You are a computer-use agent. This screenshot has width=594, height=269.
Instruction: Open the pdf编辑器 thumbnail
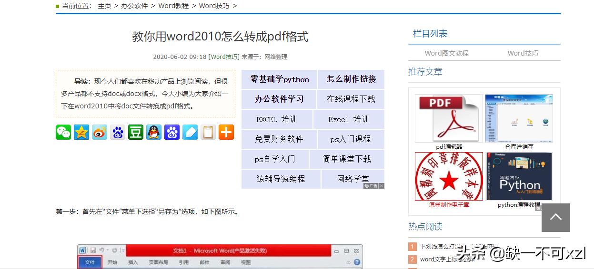pos(449,118)
